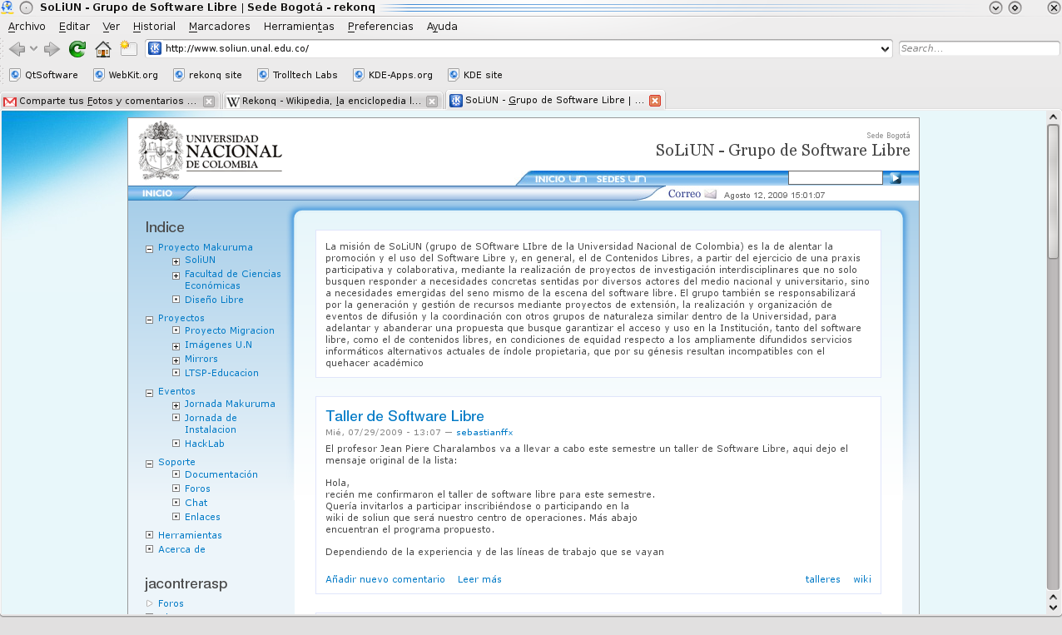Viewport: 1062px width, 635px height.
Task: Reload the page with green refresh icon
Action: [x=77, y=49]
